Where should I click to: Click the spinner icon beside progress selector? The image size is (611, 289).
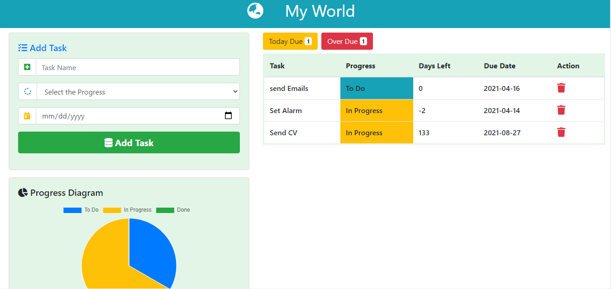point(28,91)
